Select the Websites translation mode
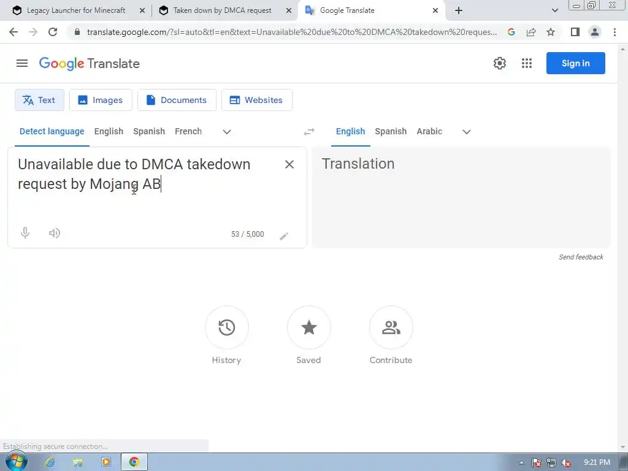Image resolution: width=628 pixels, height=471 pixels. (257, 100)
